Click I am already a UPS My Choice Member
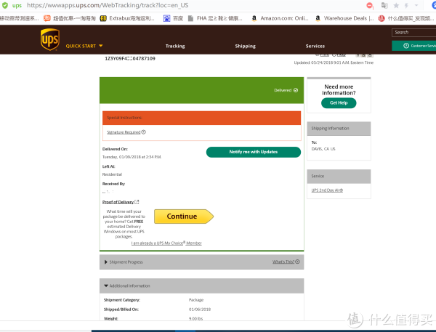The width and height of the screenshot is (436, 332). pos(166,243)
